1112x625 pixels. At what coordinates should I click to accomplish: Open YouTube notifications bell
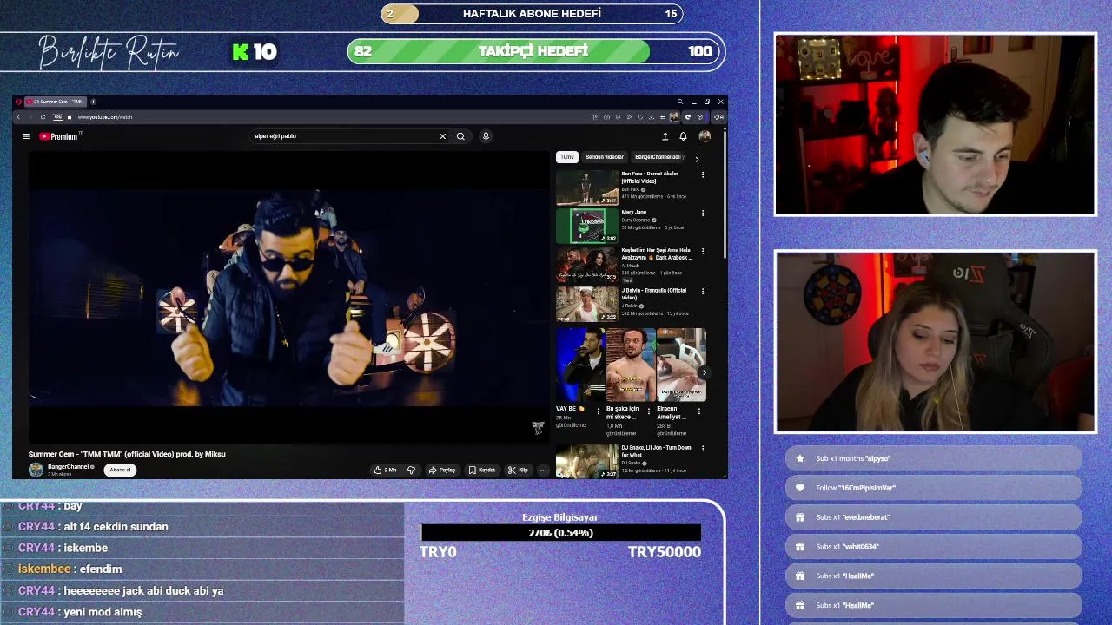(x=683, y=136)
